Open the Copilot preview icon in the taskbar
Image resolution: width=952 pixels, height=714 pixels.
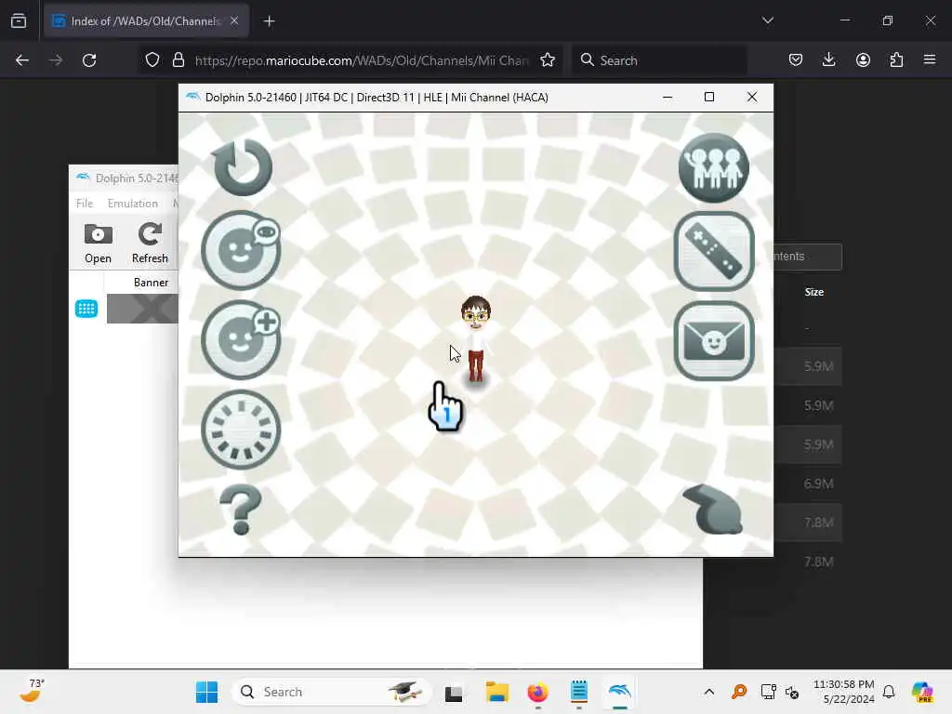922,692
